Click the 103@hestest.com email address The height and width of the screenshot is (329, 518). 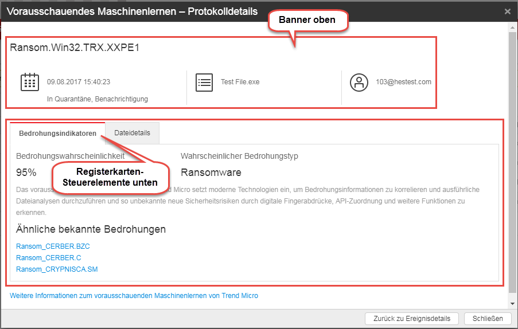(x=403, y=82)
